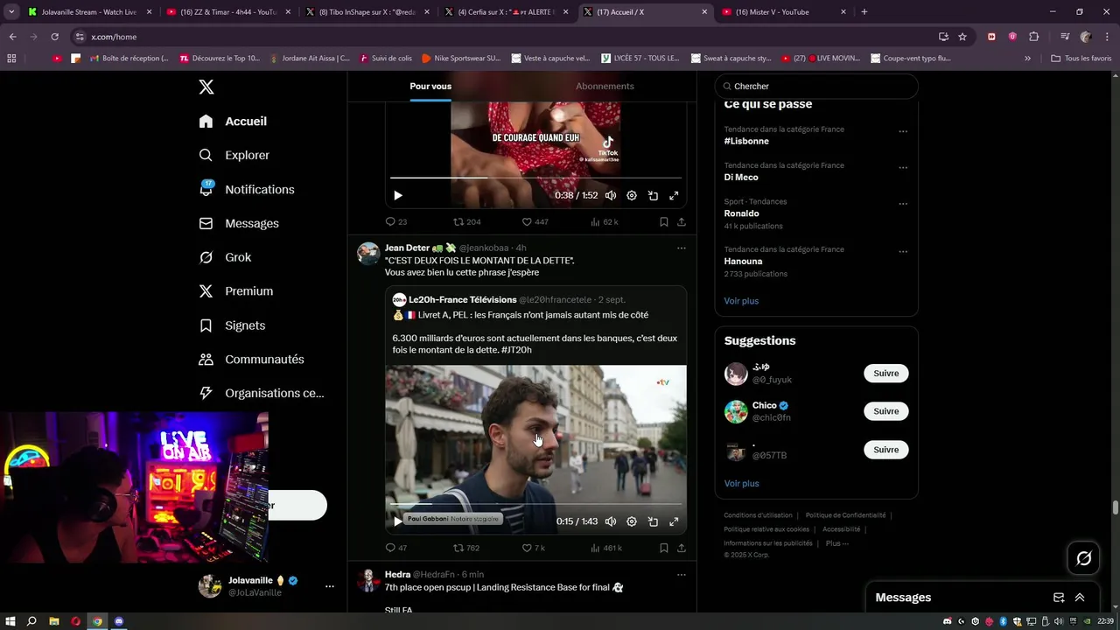The width and height of the screenshot is (1120, 630).
Task: Expand the Messages drawer
Action: [1080, 598]
